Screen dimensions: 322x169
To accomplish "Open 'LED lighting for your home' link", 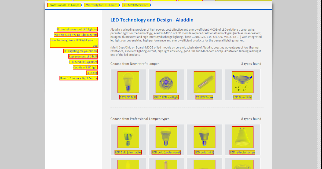I will [80, 51].
